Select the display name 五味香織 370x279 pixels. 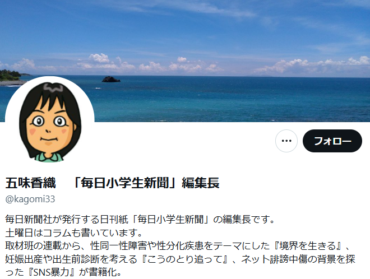point(30,183)
